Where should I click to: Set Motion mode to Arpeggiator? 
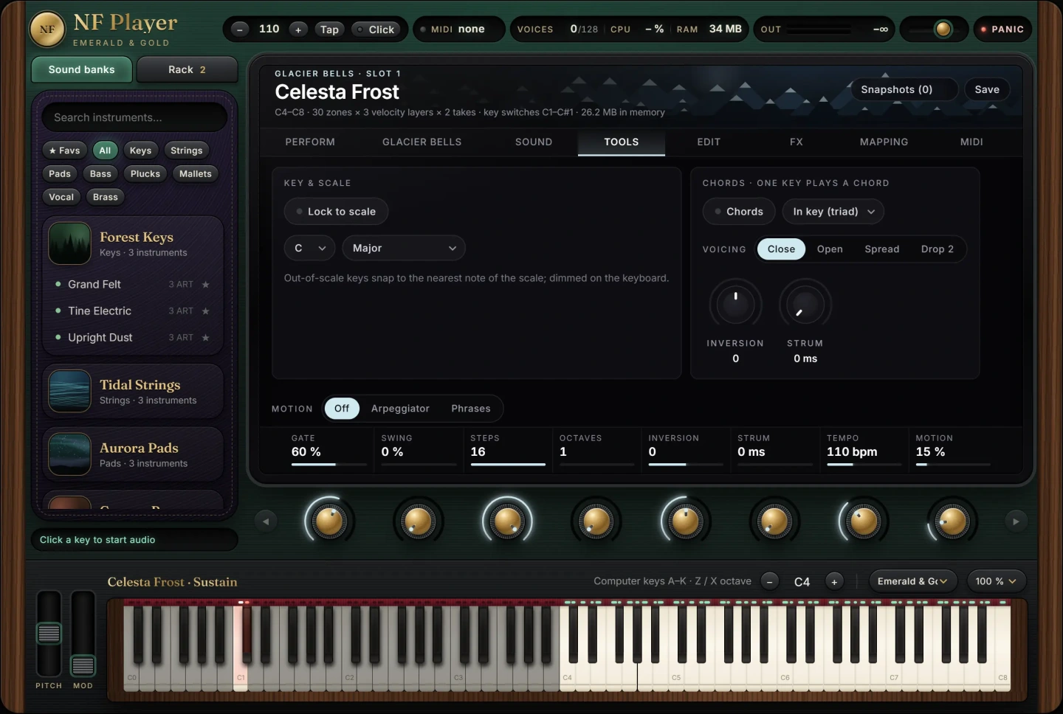pyautogui.click(x=400, y=409)
